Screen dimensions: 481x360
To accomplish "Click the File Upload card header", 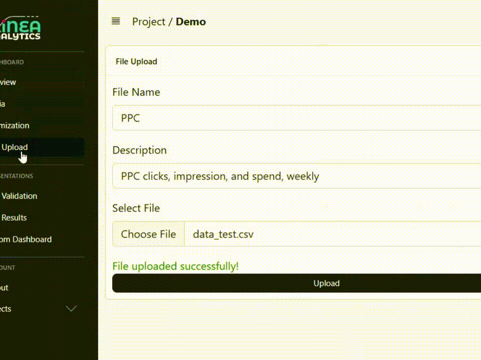I will [x=136, y=61].
